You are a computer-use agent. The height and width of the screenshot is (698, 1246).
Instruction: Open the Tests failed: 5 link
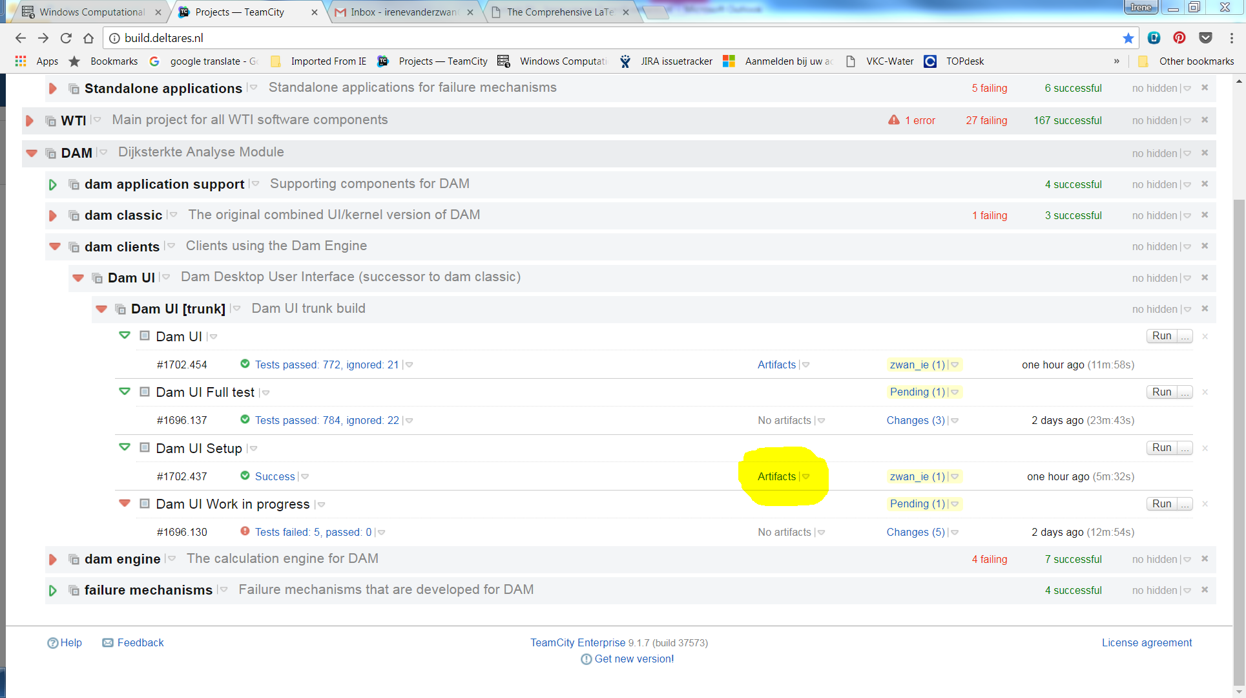313,532
